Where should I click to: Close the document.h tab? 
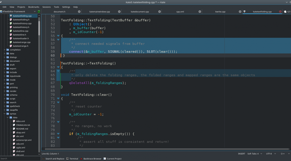tap(79, 12)
